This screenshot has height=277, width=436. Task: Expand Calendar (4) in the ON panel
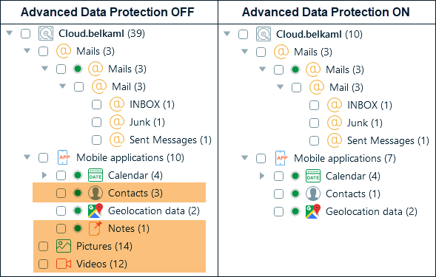262,176
